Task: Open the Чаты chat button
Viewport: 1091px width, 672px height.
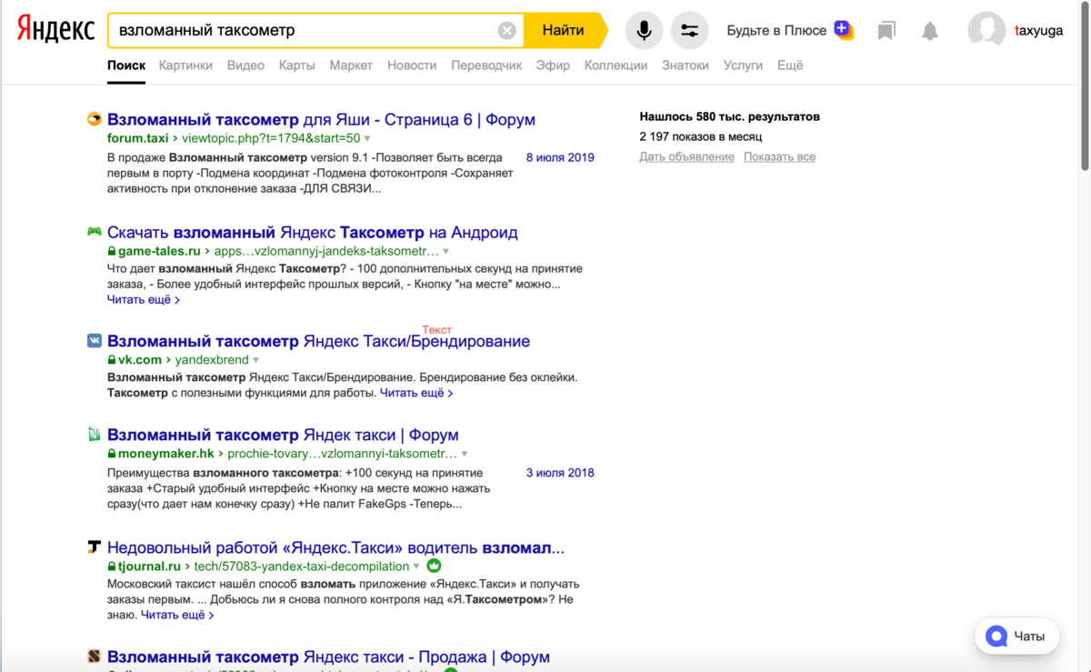Action: pyautogui.click(x=1016, y=637)
